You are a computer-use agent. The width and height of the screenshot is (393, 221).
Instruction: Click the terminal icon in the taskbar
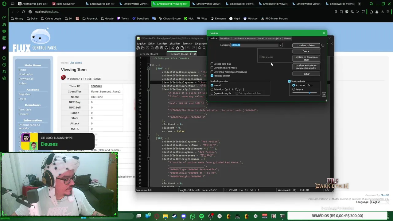pyautogui.click(x=282, y=216)
